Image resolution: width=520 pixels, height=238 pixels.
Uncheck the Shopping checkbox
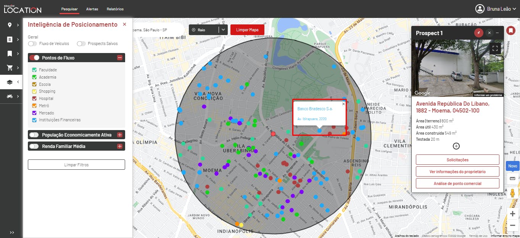point(34,92)
